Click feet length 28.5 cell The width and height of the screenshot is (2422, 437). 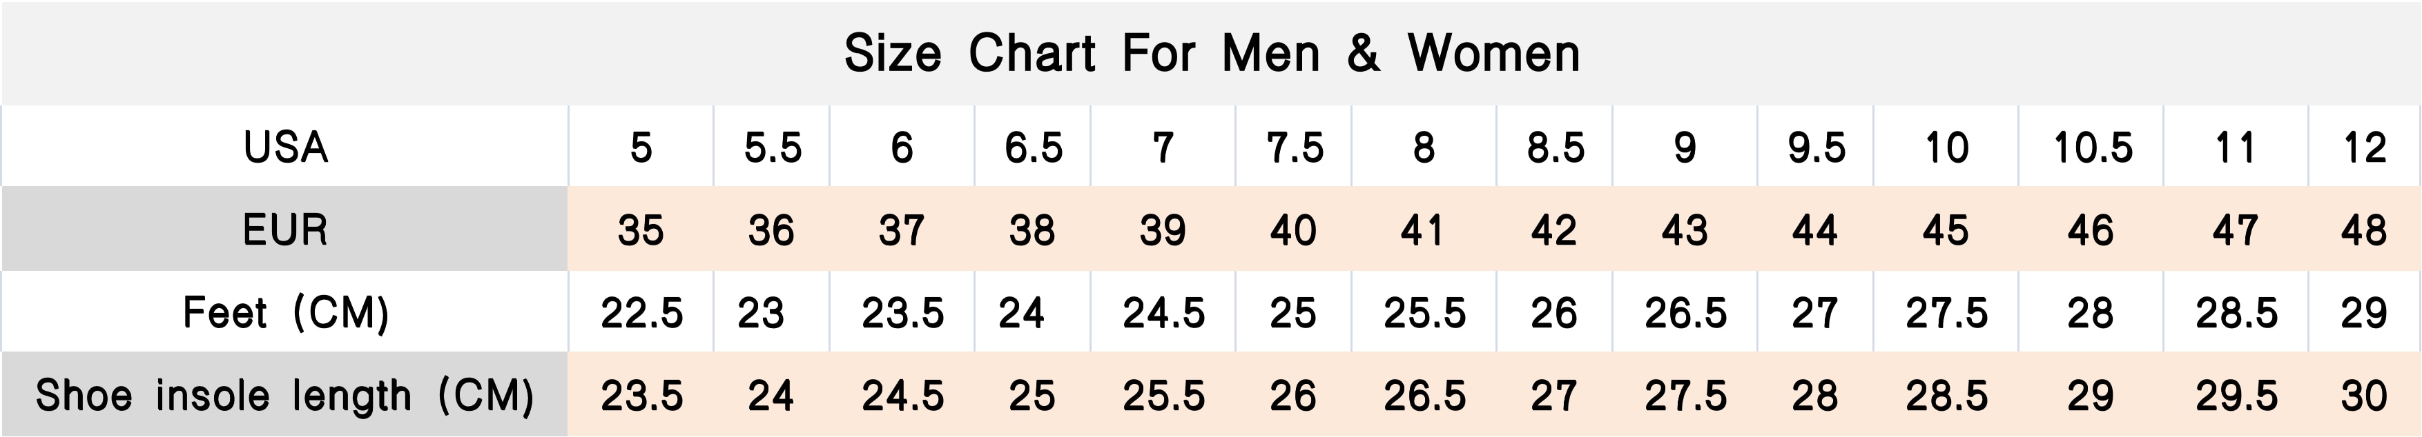pos(2236,312)
